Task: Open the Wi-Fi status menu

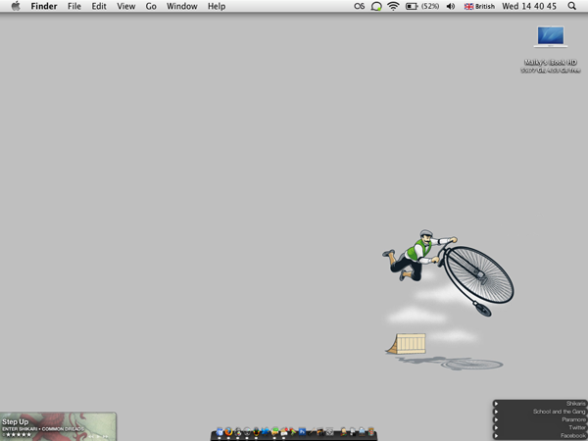Action: (x=393, y=6)
